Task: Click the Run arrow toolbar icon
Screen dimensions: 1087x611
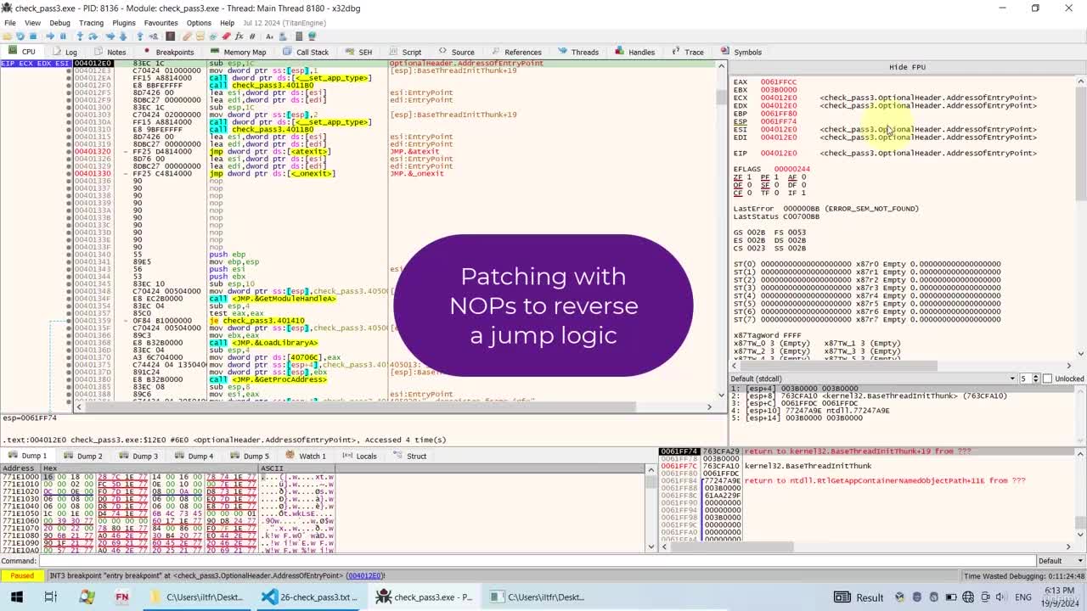Action: pyautogui.click(x=49, y=36)
